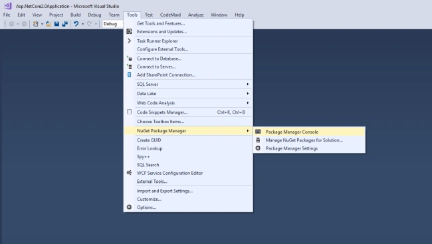Open the New Project dropdown arrow
This screenshot has height=244, width=432.
[42, 24]
